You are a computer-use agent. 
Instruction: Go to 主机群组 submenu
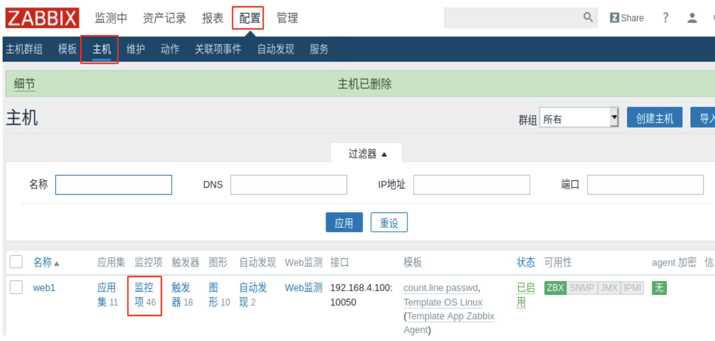24,49
